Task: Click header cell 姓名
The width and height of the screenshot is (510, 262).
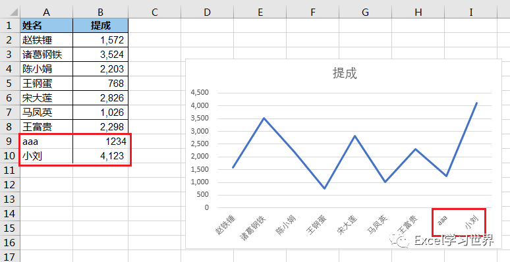Action: (x=47, y=26)
